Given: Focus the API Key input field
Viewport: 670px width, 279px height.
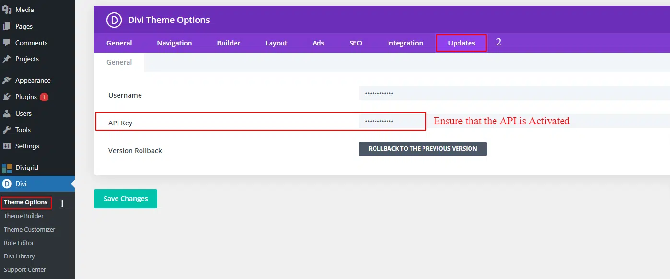Looking at the screenshot, I should (x=514, y=121).
